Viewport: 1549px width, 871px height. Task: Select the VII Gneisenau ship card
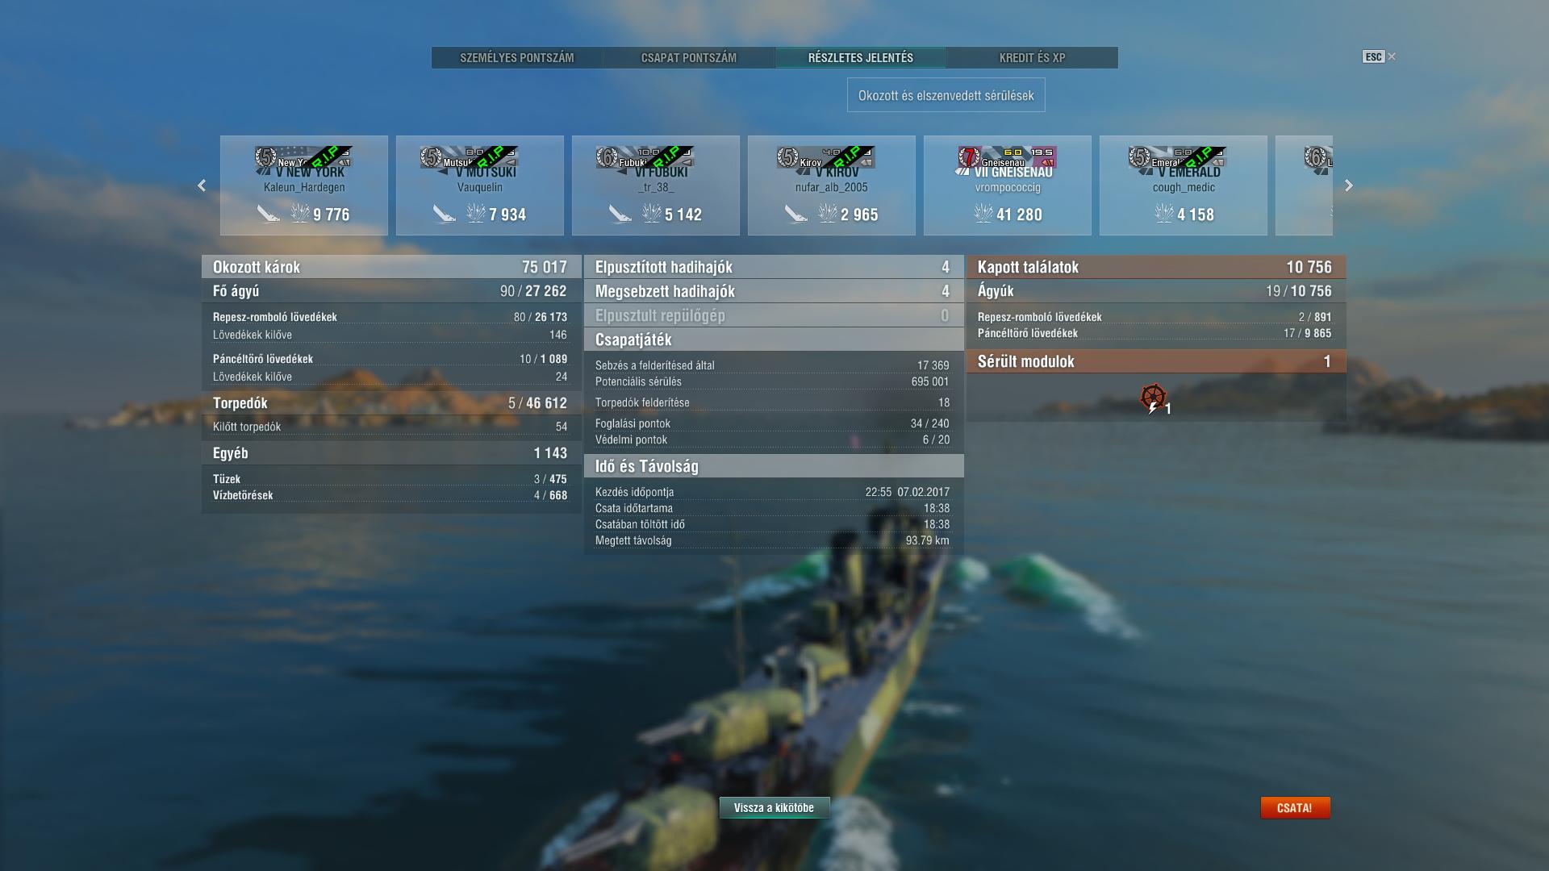pos(1008,185)
